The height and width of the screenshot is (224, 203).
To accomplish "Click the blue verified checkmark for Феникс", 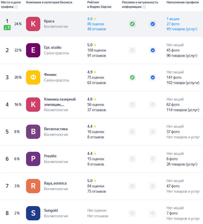I will coord(153,78).
